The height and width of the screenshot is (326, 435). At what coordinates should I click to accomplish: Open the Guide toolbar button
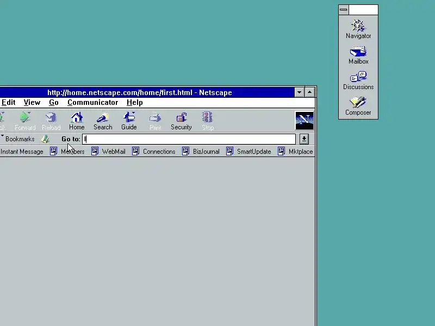[x=129, y=121]
